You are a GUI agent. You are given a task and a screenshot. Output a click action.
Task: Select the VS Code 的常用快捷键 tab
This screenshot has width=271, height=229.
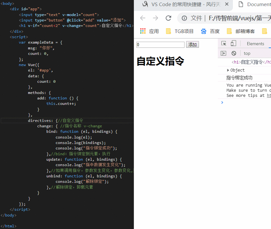click(x=186, y=4)
